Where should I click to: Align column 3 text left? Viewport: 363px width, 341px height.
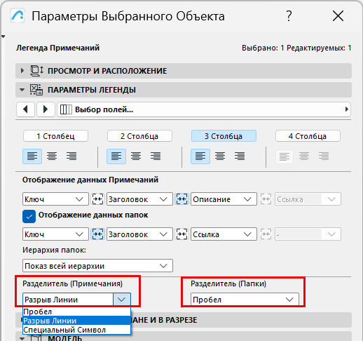pos(200,156)
